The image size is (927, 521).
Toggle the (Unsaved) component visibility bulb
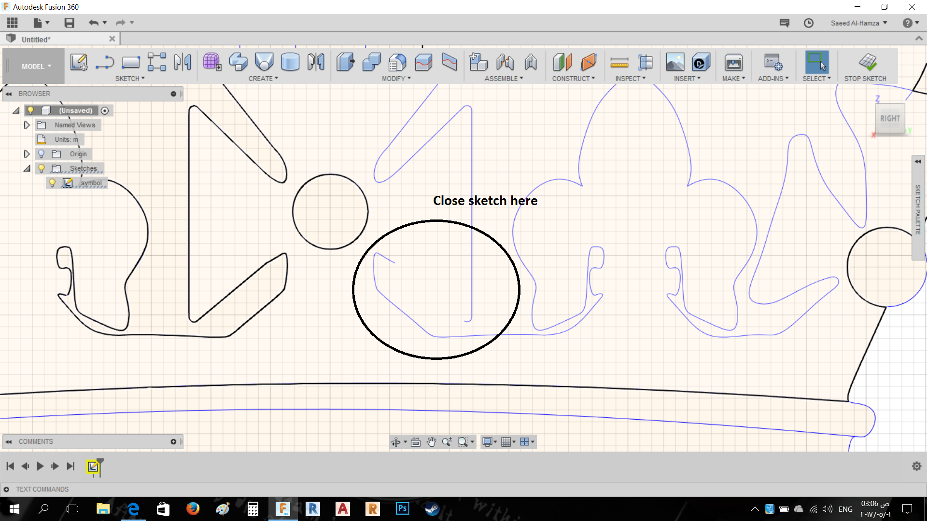(30, 110)
